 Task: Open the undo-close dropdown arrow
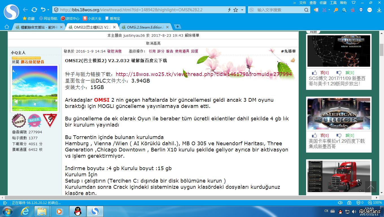48,10
